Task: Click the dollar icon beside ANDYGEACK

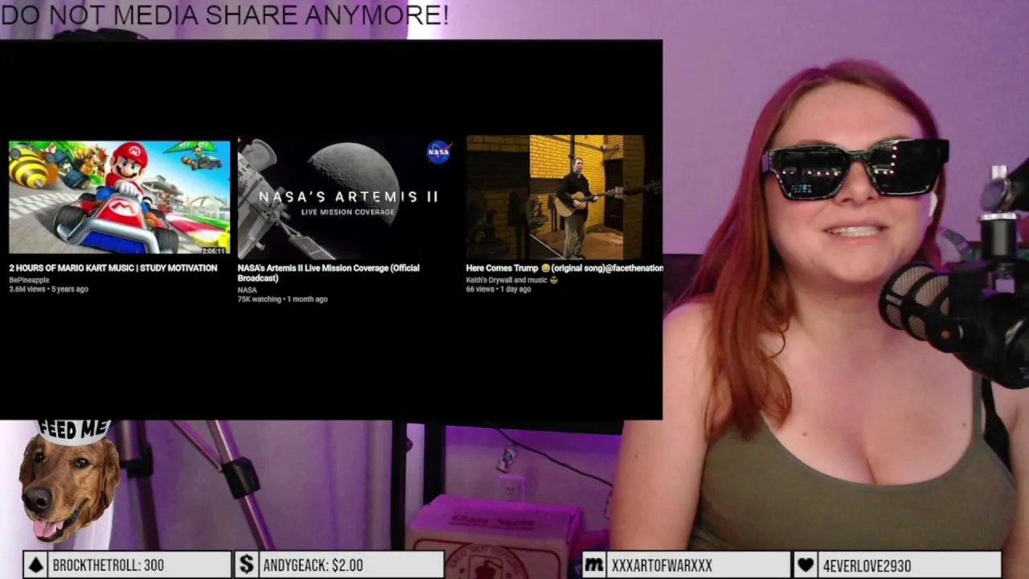Action: [247, 565]
